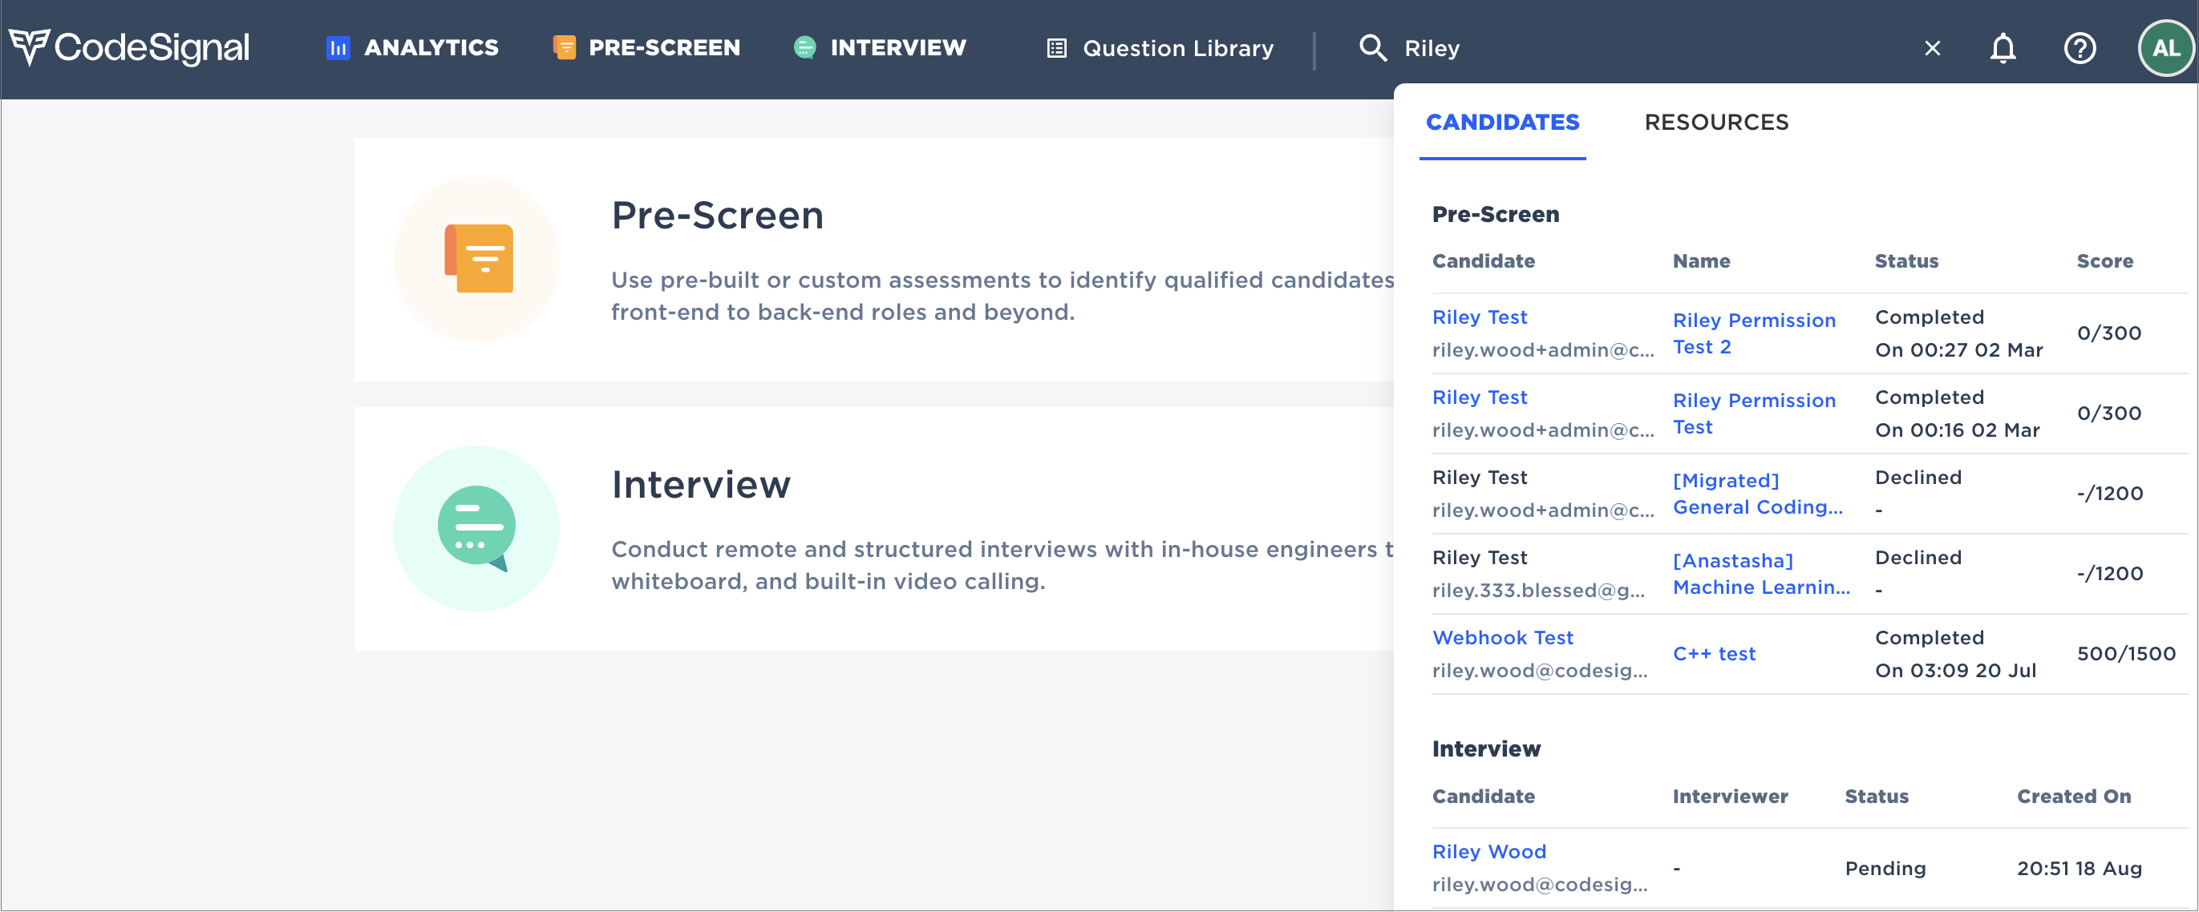Screen dimensions: 2199x912
Task: Select the Candidates tab
Action: [x=1501, y=122]
